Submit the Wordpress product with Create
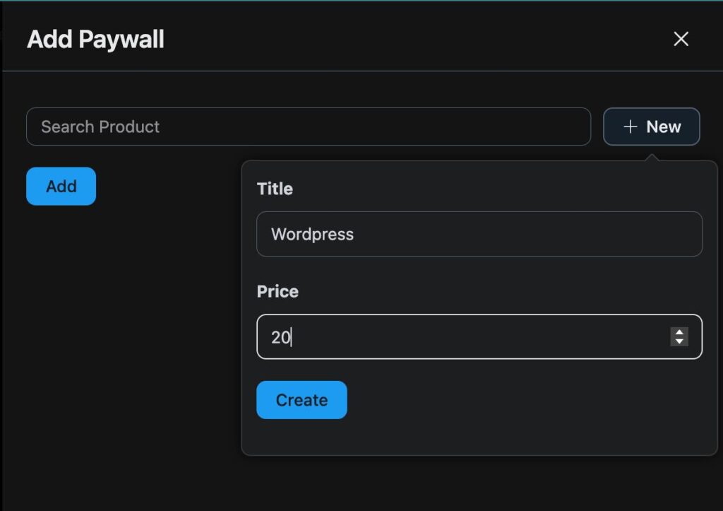Screen dimensions: 723x511 point(301,399)
